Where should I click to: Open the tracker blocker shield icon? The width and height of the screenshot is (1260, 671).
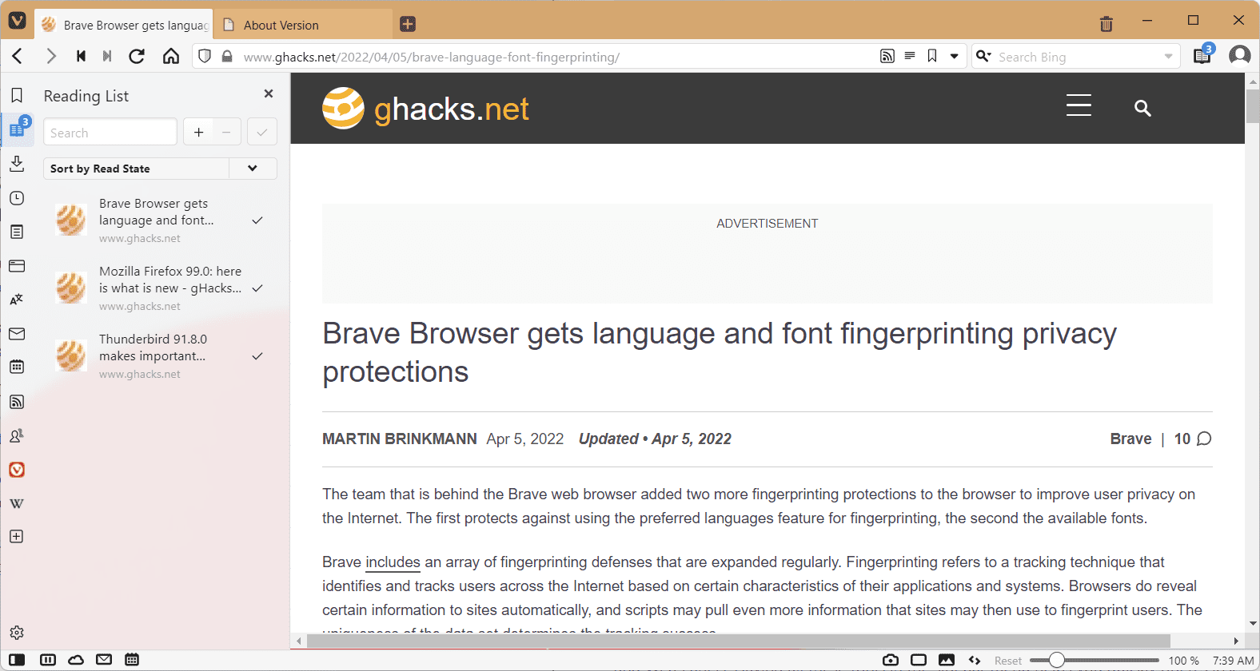point(205,56)
